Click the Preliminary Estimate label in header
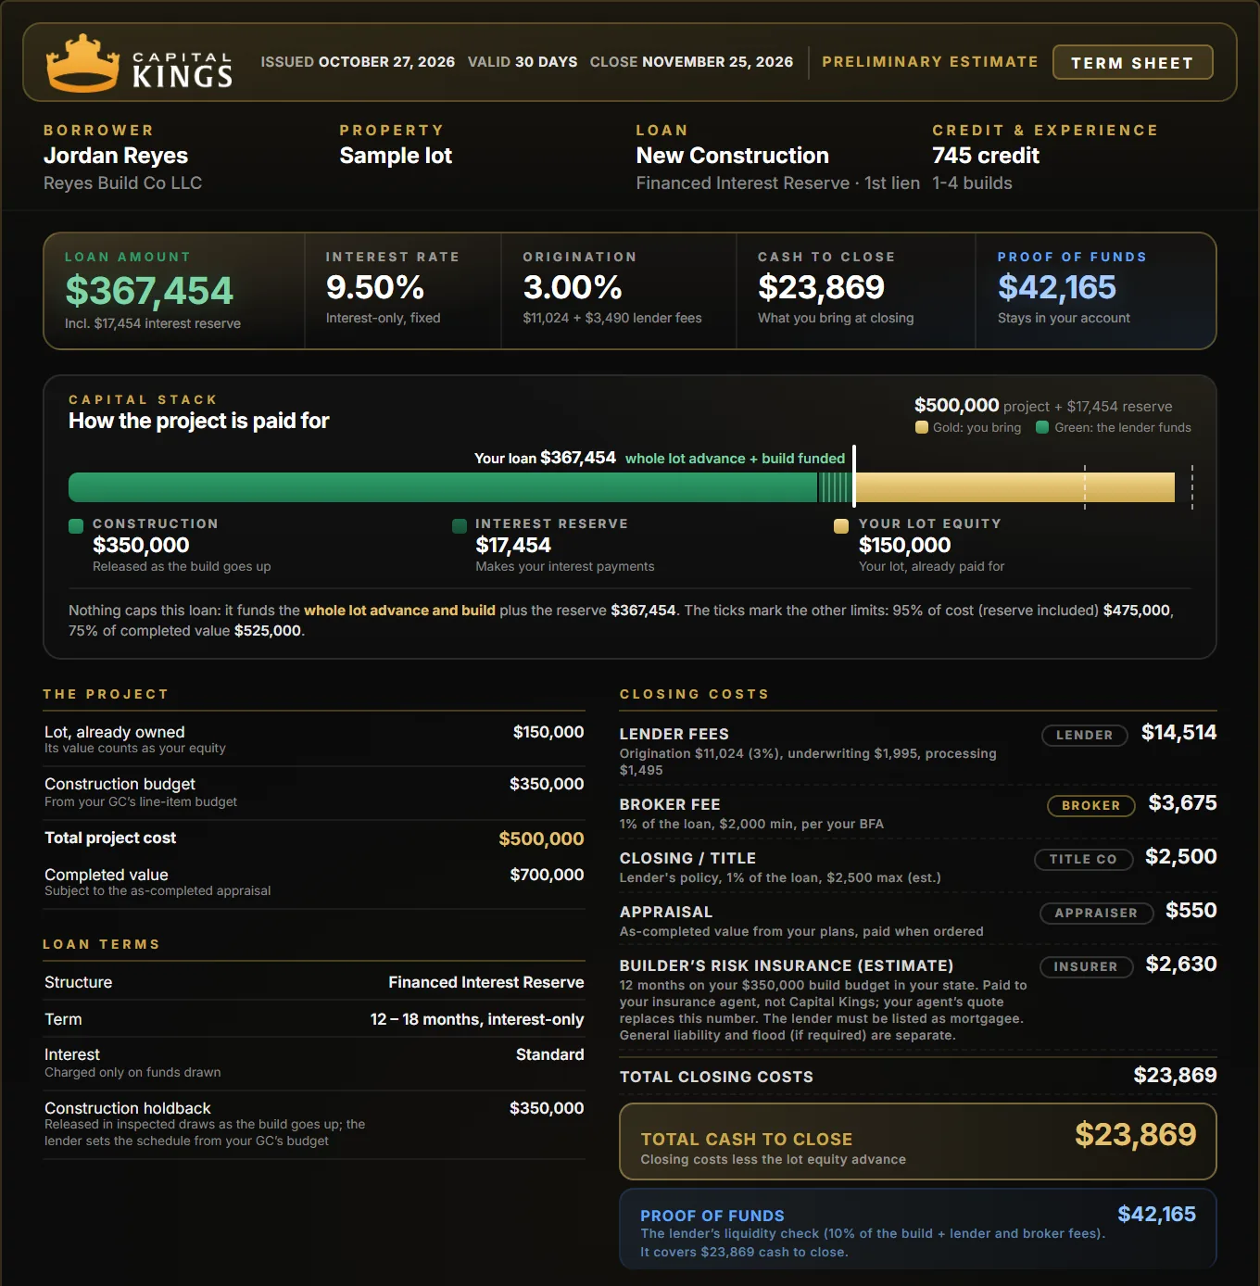 tap(930, 61)
